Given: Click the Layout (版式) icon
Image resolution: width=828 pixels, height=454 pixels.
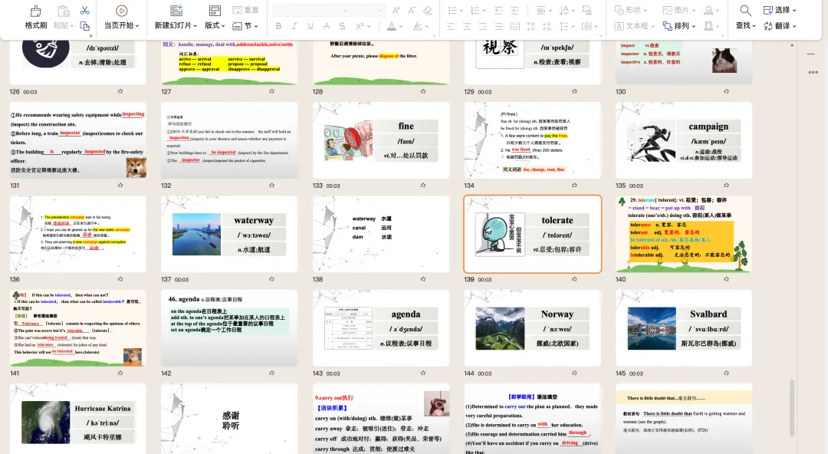Looking at the screenshot, I should pos(215,11).
